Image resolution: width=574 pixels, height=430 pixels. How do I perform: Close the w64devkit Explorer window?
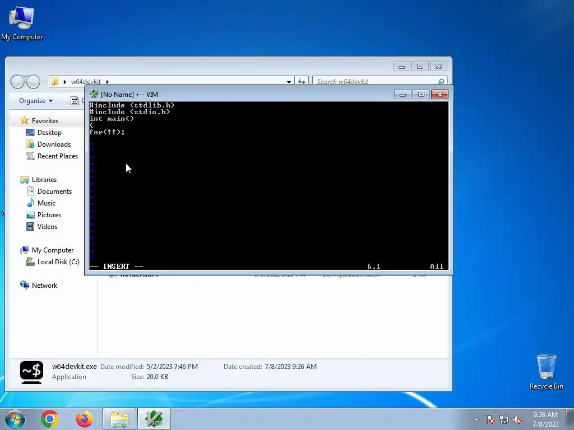pyautogui.click(x=438, y=67)
